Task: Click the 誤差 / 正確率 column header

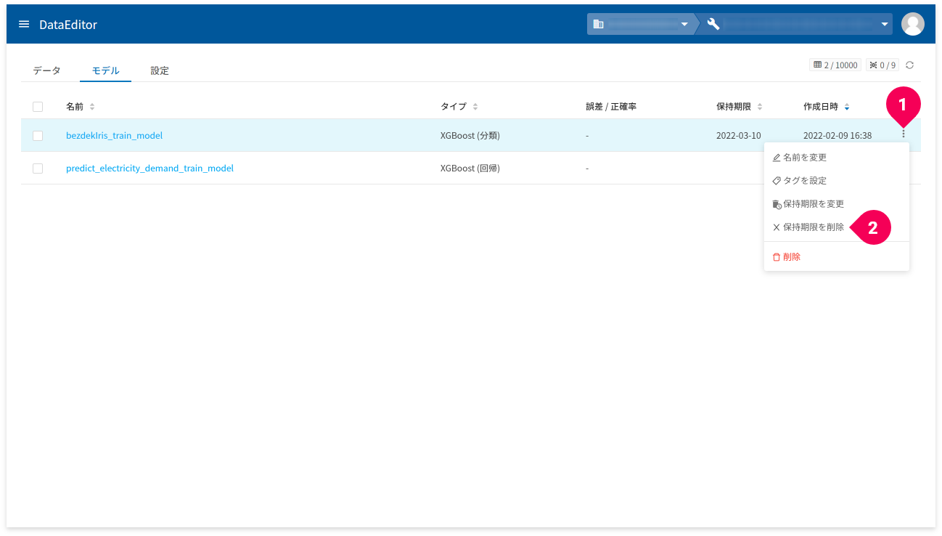Action: pyautogui.click(x=611, y=107)
